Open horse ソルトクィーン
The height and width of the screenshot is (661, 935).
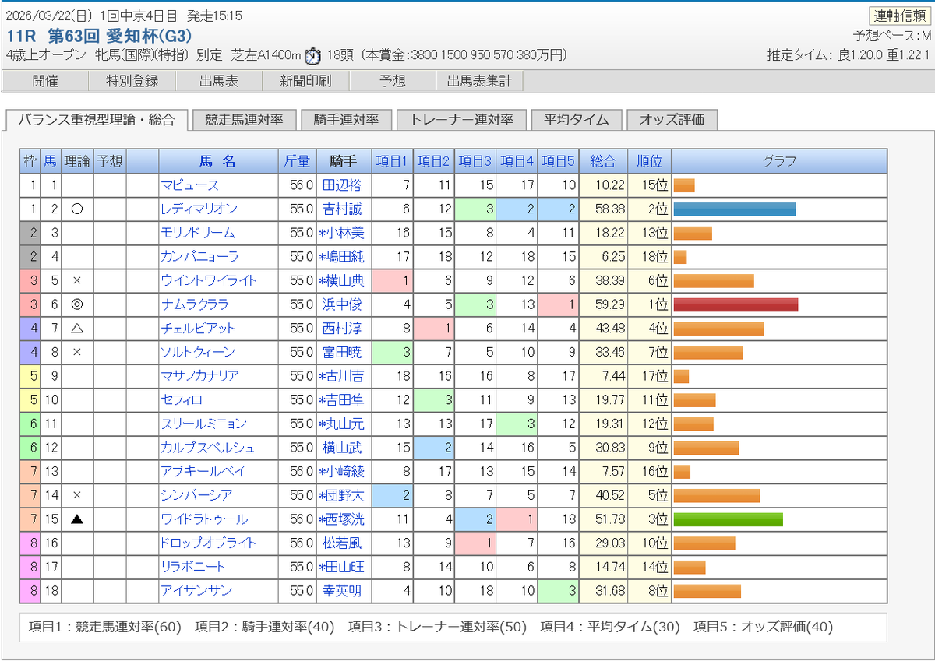pyautogui.click(x=198, y=352)
